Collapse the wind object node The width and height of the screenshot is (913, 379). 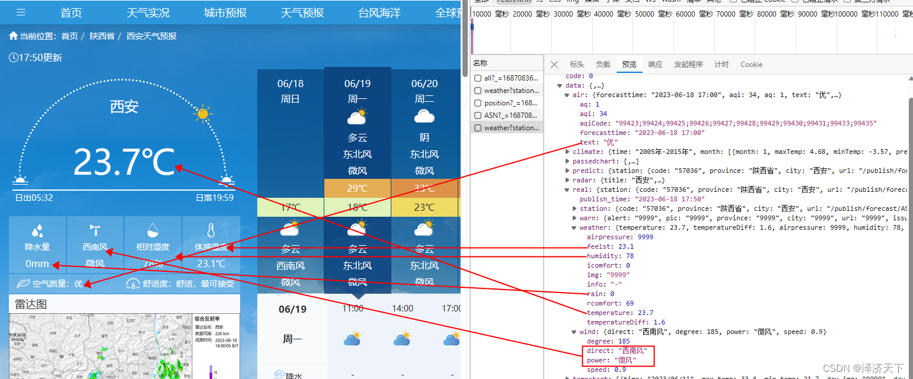tap(574, 332)
